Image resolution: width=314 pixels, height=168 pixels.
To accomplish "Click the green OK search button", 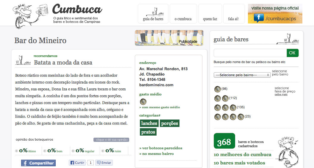I will [x=293, y=53].
